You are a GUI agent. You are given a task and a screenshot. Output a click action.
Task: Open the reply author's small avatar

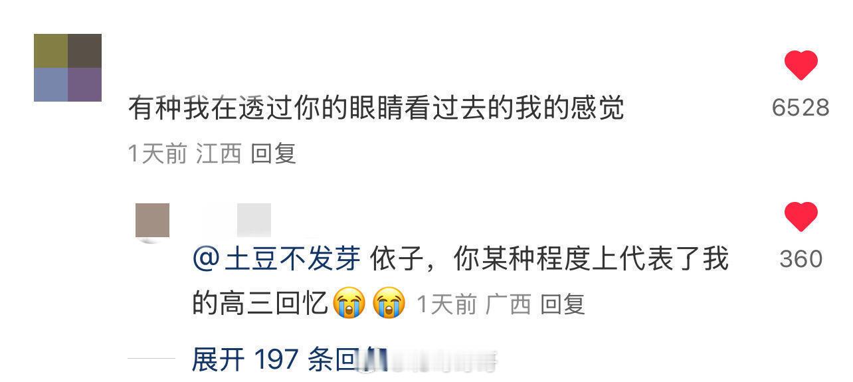152,221
